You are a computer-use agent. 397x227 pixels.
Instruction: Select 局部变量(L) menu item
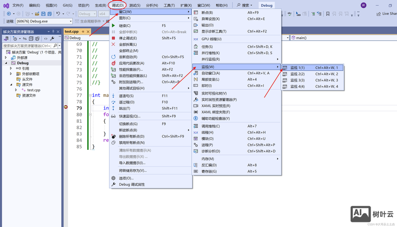pos(237,79)
